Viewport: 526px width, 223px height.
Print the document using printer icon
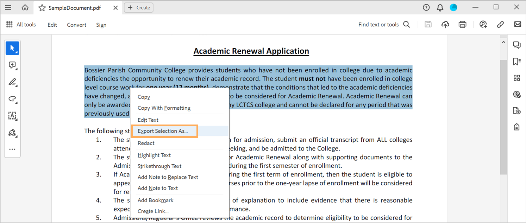462,24
